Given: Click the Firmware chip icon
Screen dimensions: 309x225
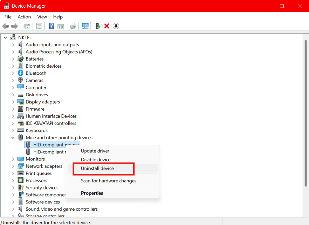Looking at the screenshot, I should click(x=20, y=109).
